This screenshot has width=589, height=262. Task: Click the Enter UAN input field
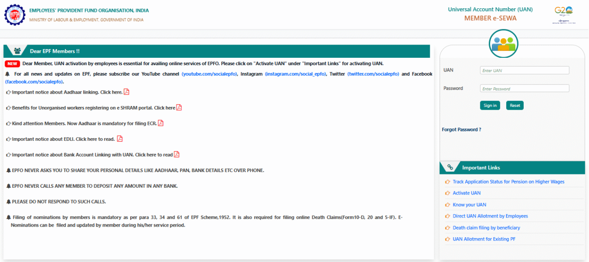pos(525,70)
